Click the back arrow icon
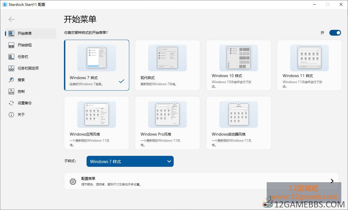The height and width of the screenshot is (210, 348). 12,19
